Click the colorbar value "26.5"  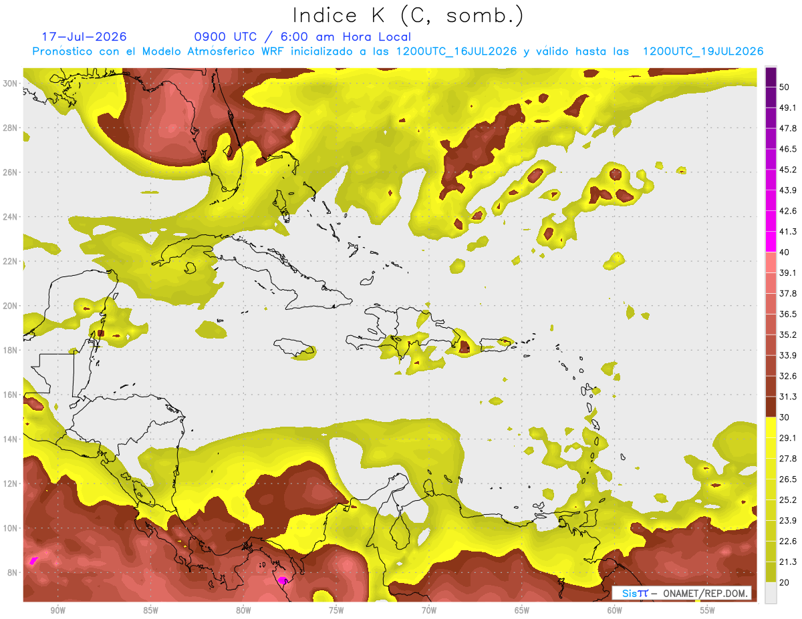[x=788, y=479]
